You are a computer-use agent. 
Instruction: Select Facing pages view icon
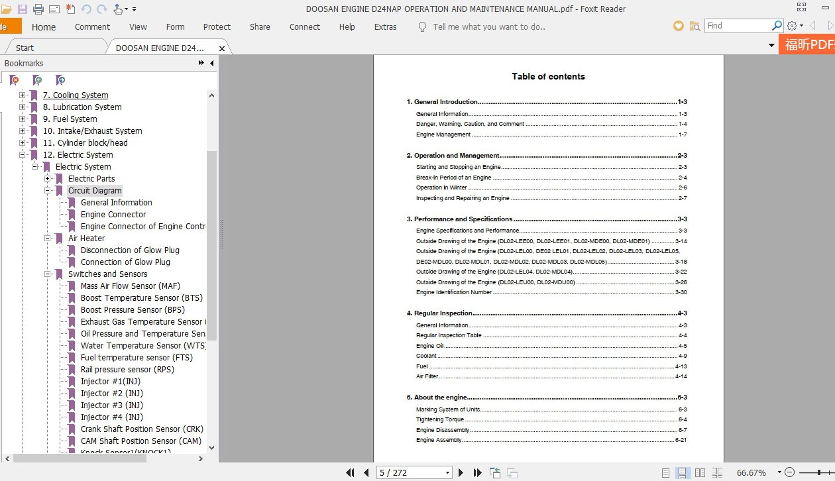click(700, 473)
